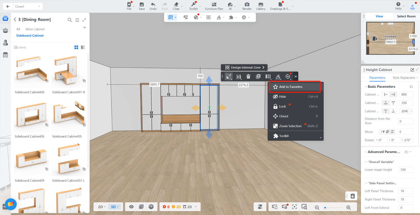Search the Dining Room catalog
420x215 pixels.
70,20
